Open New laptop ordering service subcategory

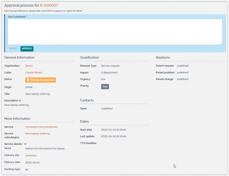tap(37, 134)
